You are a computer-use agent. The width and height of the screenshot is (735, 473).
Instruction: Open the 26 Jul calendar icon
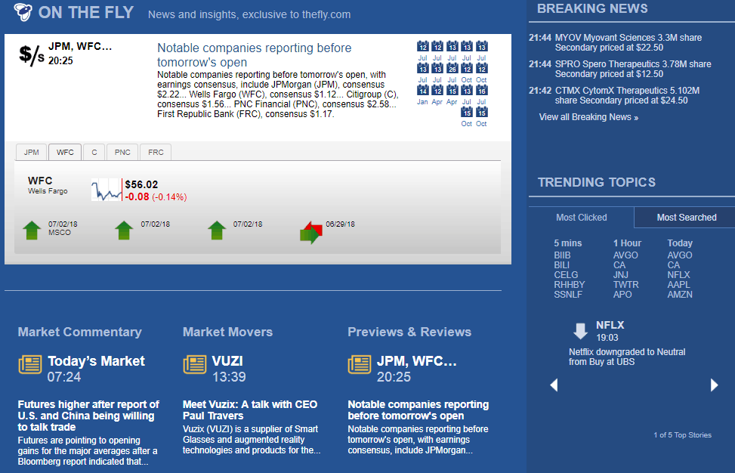click(x=452, y=69)
